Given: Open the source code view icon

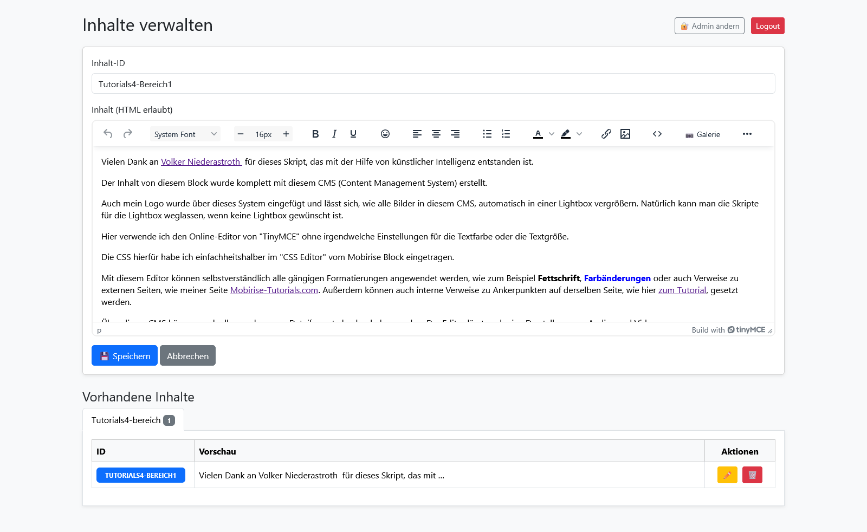Looking at the screenshot, I should tap(657, 134).
